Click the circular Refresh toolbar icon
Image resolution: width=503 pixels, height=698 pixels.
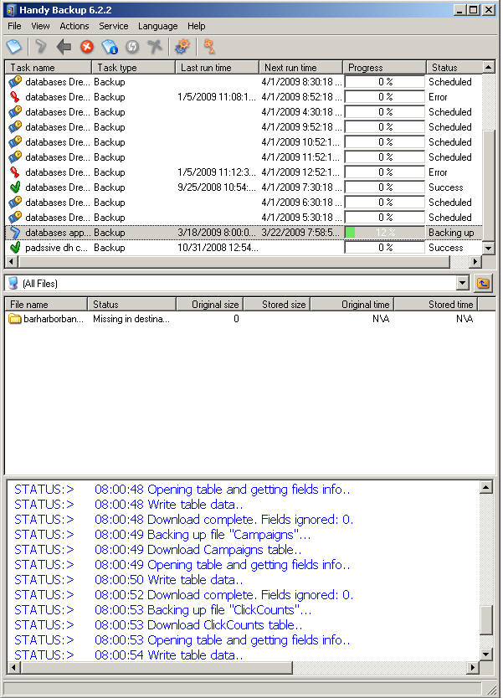[x=132, y=47]
